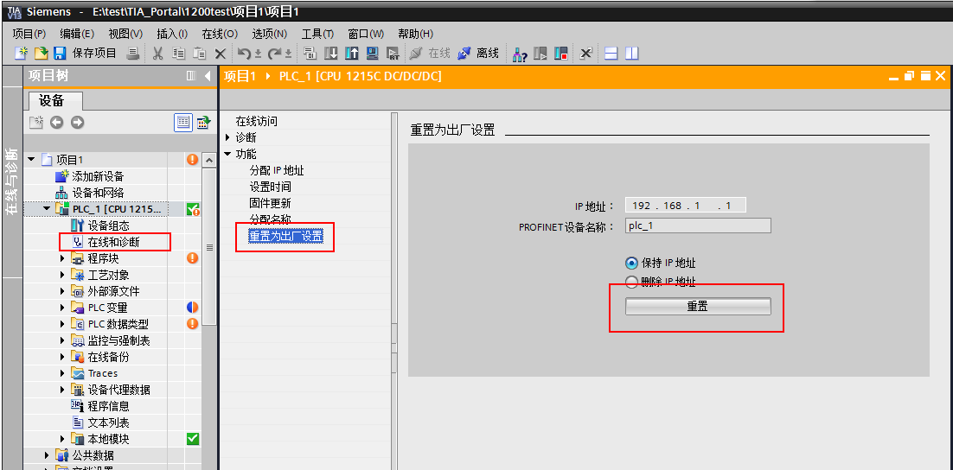953x470 pixels.
Task: Open the 在线(O) menu
Action: coord(220,34)
